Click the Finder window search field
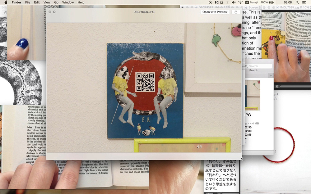This screenshot has width=311, height=194. [x=258, y=66]
